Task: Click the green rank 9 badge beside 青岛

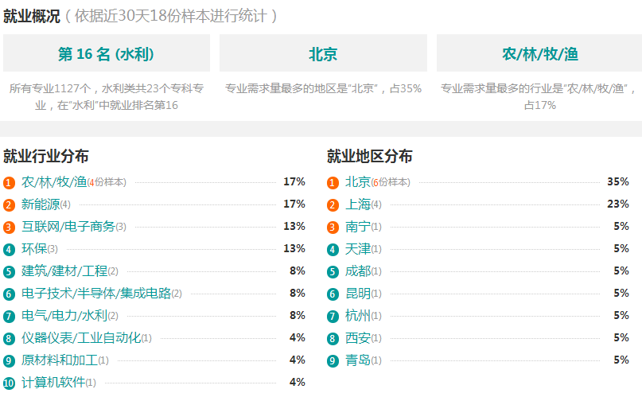Action: (x=333, y=361)
